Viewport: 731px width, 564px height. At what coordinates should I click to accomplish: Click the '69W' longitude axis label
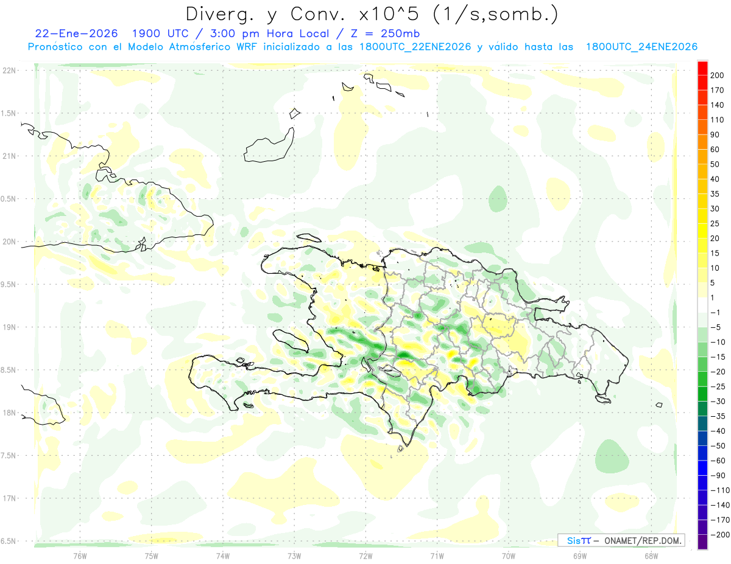[x=579, y=555]
